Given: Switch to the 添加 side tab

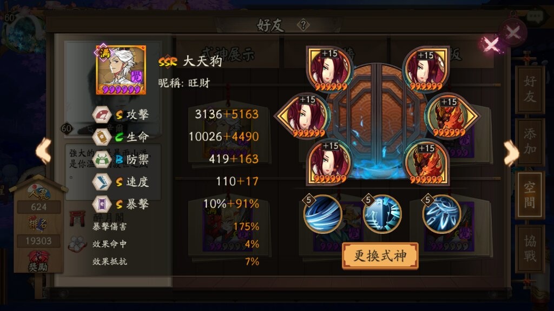Looking at the screenshot, I should [x=529, y=141].
